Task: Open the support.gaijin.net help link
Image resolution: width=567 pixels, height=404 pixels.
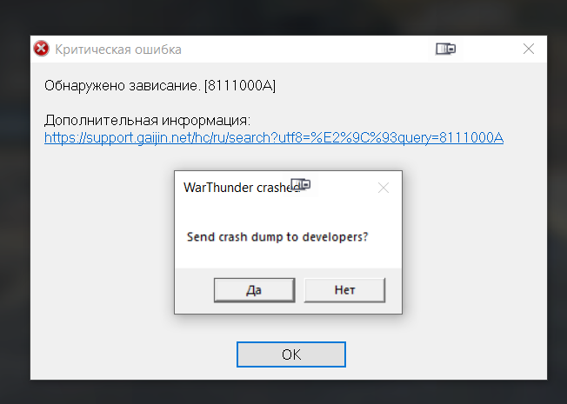Action: point(274,137)
